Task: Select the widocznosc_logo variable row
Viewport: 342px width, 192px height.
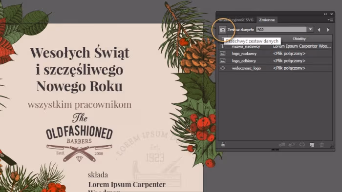Action: click(276, 68)
